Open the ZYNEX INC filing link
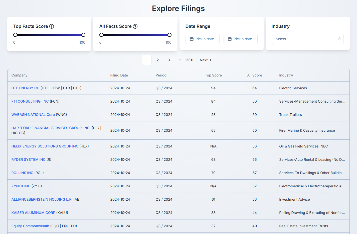Image resolution: width=357 pixels, height=234 pixels. 21,186
